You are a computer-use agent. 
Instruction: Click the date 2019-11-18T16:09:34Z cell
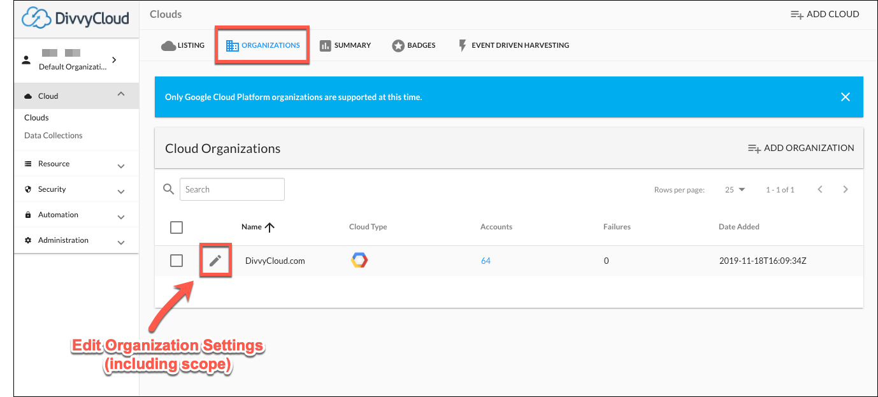pos(763,261)
